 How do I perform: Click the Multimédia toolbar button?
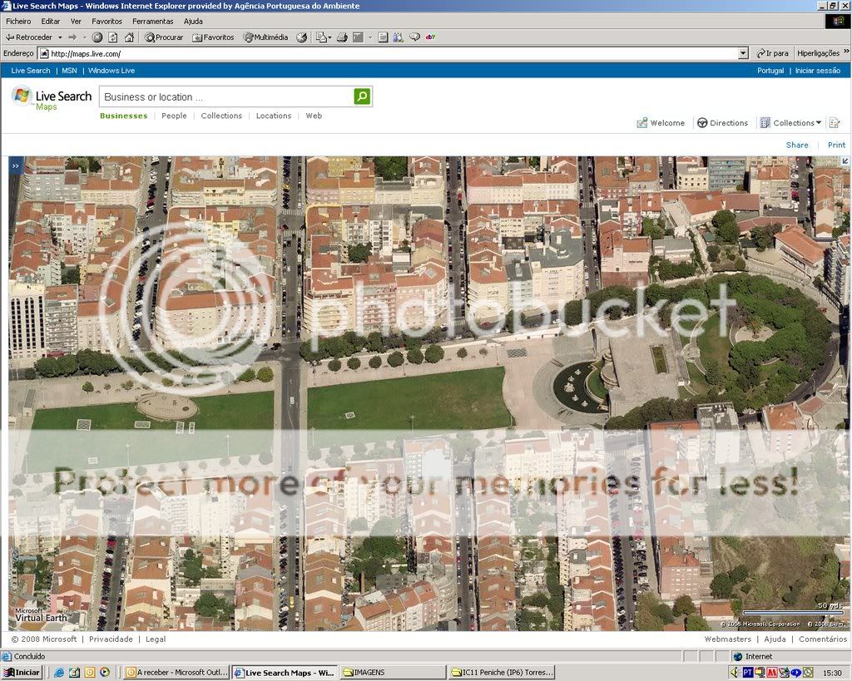tap(265, 37)
